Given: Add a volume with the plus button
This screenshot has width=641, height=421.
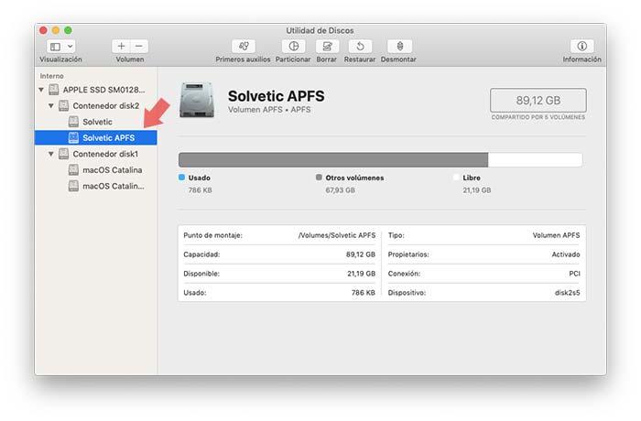Looking at the screenshot, I should 121,46.
